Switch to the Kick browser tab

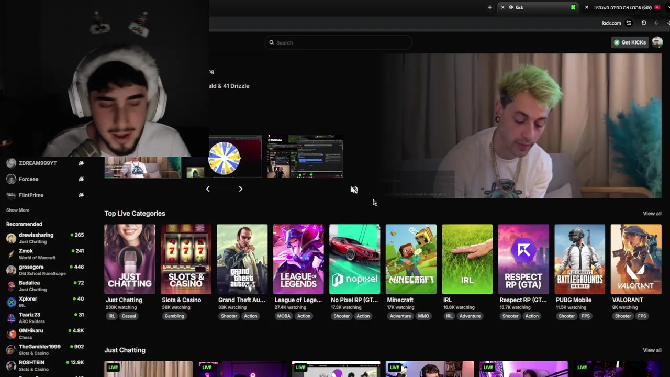click(539, 7)
